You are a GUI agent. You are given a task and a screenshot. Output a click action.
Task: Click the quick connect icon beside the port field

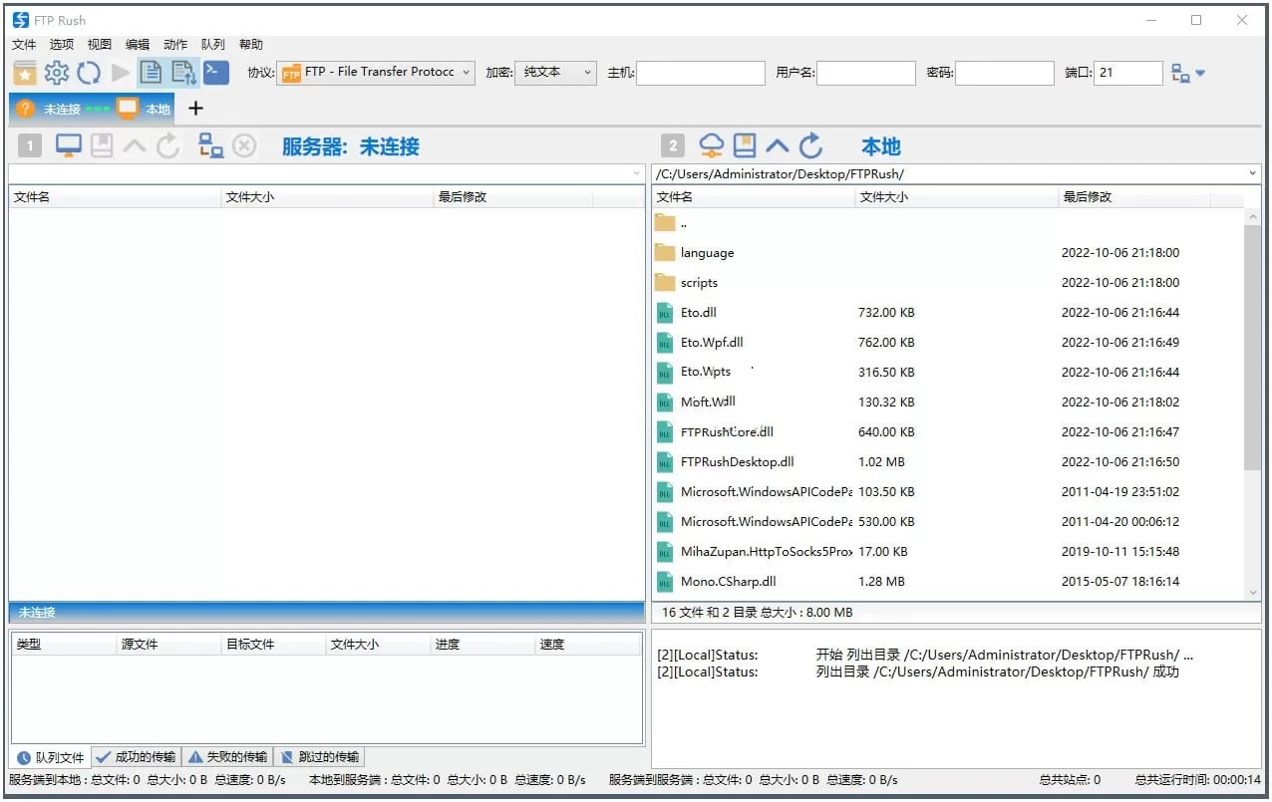(x=1180, y=73)
